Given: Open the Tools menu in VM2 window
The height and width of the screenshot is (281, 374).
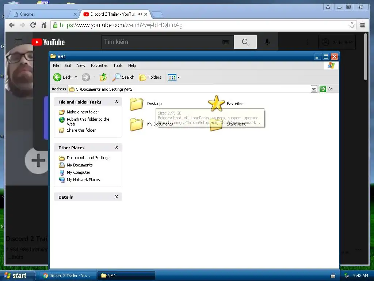Looking at the screenshot, I should (118, 65).
